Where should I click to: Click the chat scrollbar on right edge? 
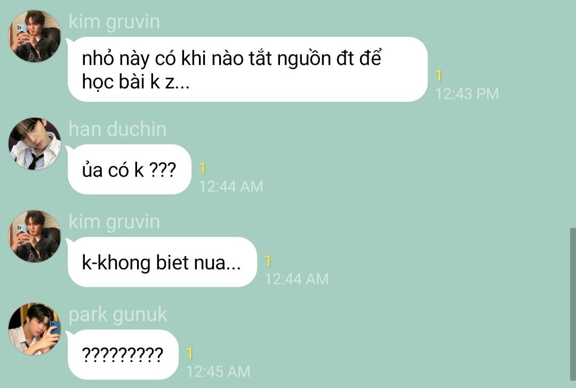[573, 304]
